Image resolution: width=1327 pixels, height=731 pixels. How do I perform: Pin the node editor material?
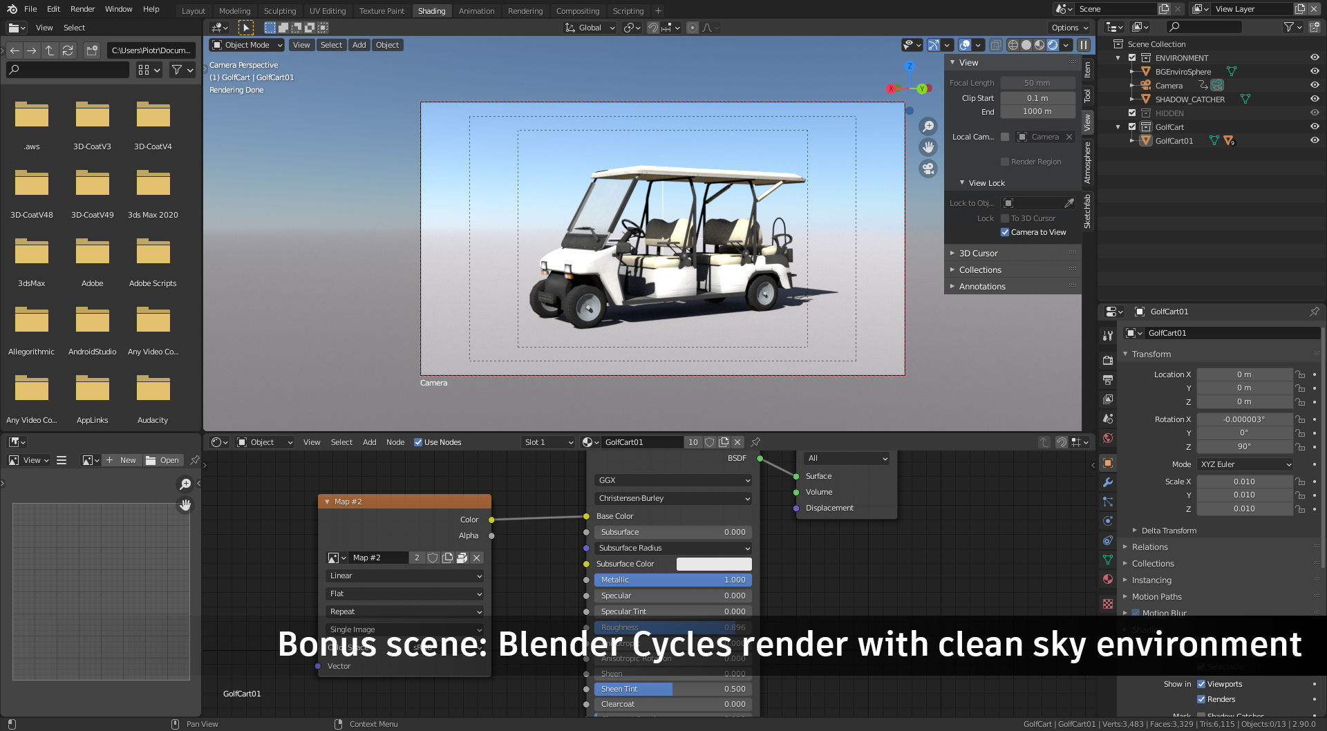pos(755,442)
